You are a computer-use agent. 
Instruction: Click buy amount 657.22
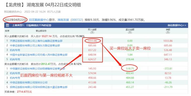pos(92,50)
